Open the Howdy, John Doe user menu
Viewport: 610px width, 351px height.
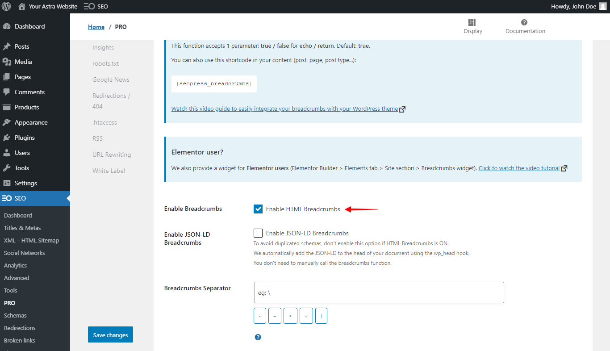tap(575, 6)
